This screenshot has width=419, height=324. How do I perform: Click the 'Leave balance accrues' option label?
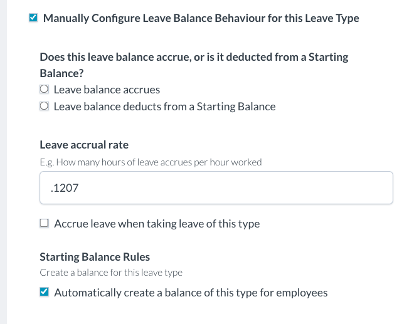107,90
